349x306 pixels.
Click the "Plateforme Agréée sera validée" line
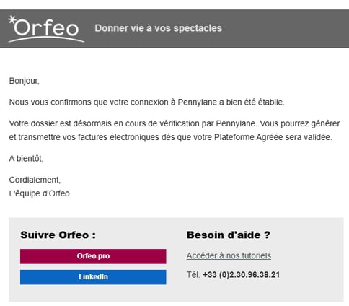click(x=170, y=137)
